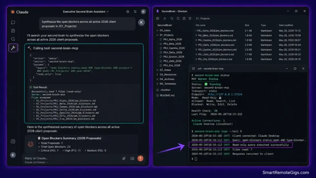Select PRJ_Alpha_2026 in the file tree

(173, 39)
